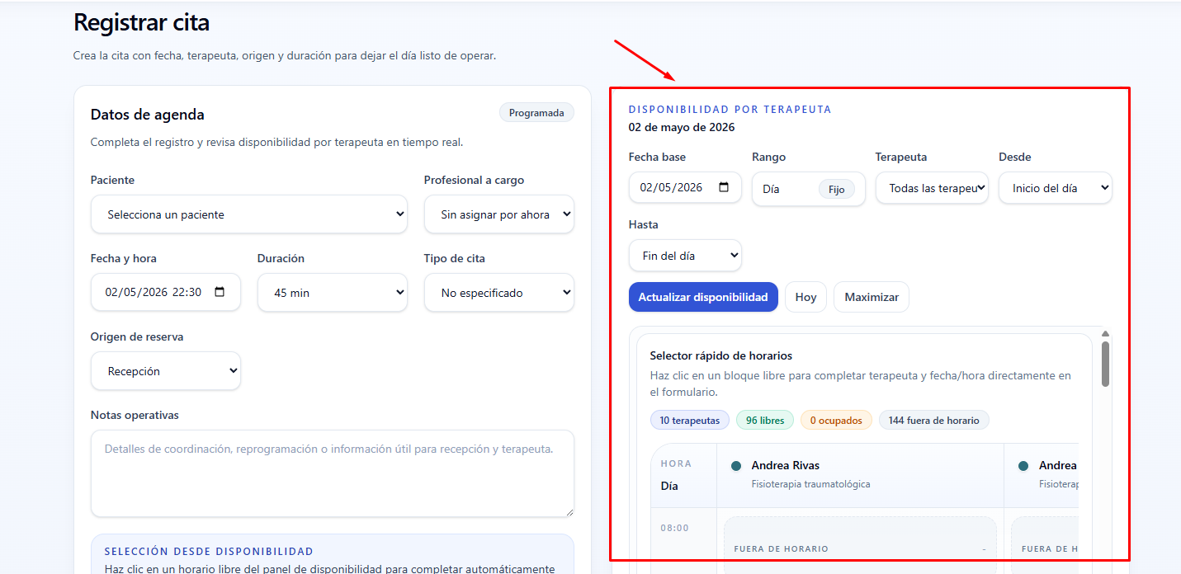The image size is (1181, 574).
Task: Click the Fisioterapia traumatológica specialty text
Action: click(810, 484)
